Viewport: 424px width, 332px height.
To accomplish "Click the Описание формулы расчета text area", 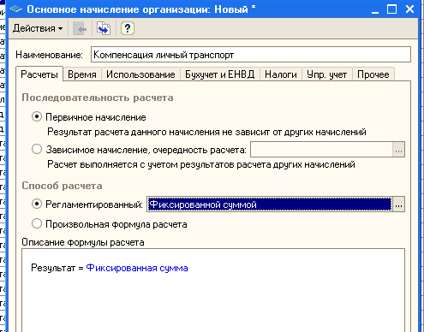I will pyautogui.click(x=213, y=290).
